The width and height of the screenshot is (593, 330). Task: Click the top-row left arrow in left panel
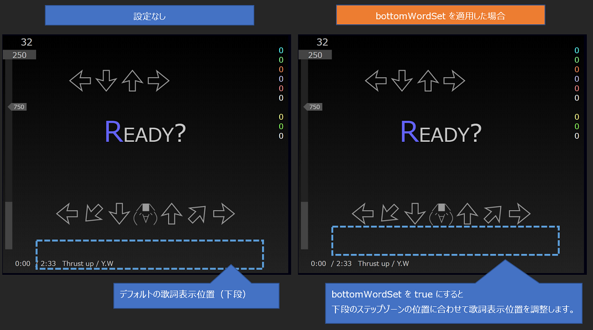(80, 81)
